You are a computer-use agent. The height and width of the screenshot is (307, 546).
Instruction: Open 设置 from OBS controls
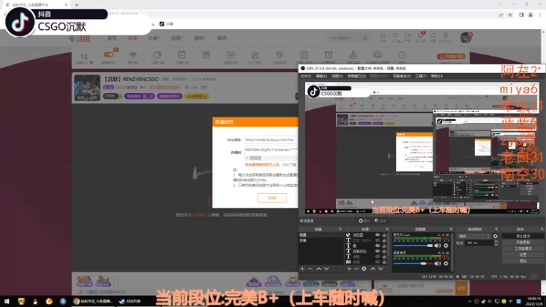pos(523,254)
